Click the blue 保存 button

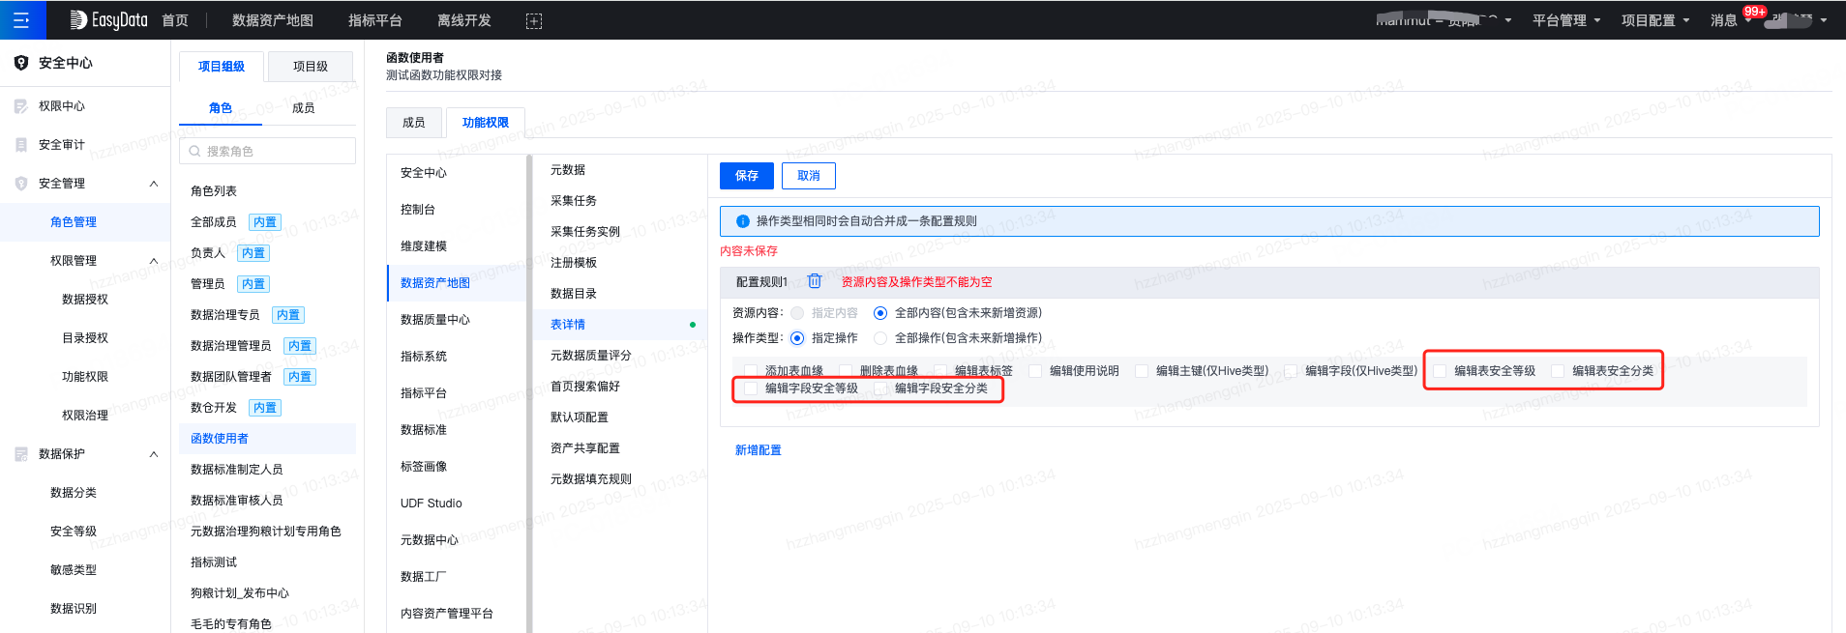click(747, 176)
